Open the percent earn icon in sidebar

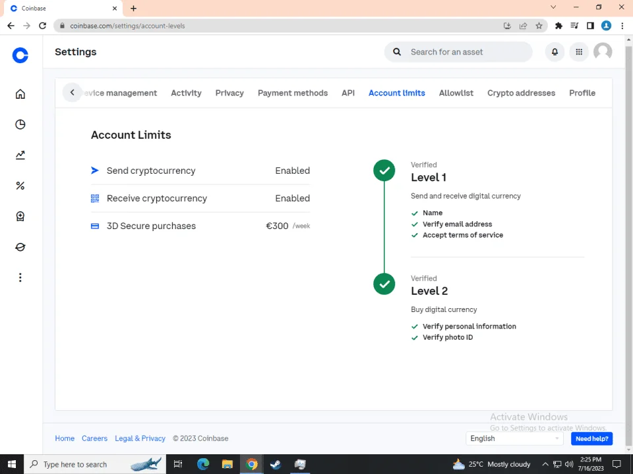coord(20,186)
